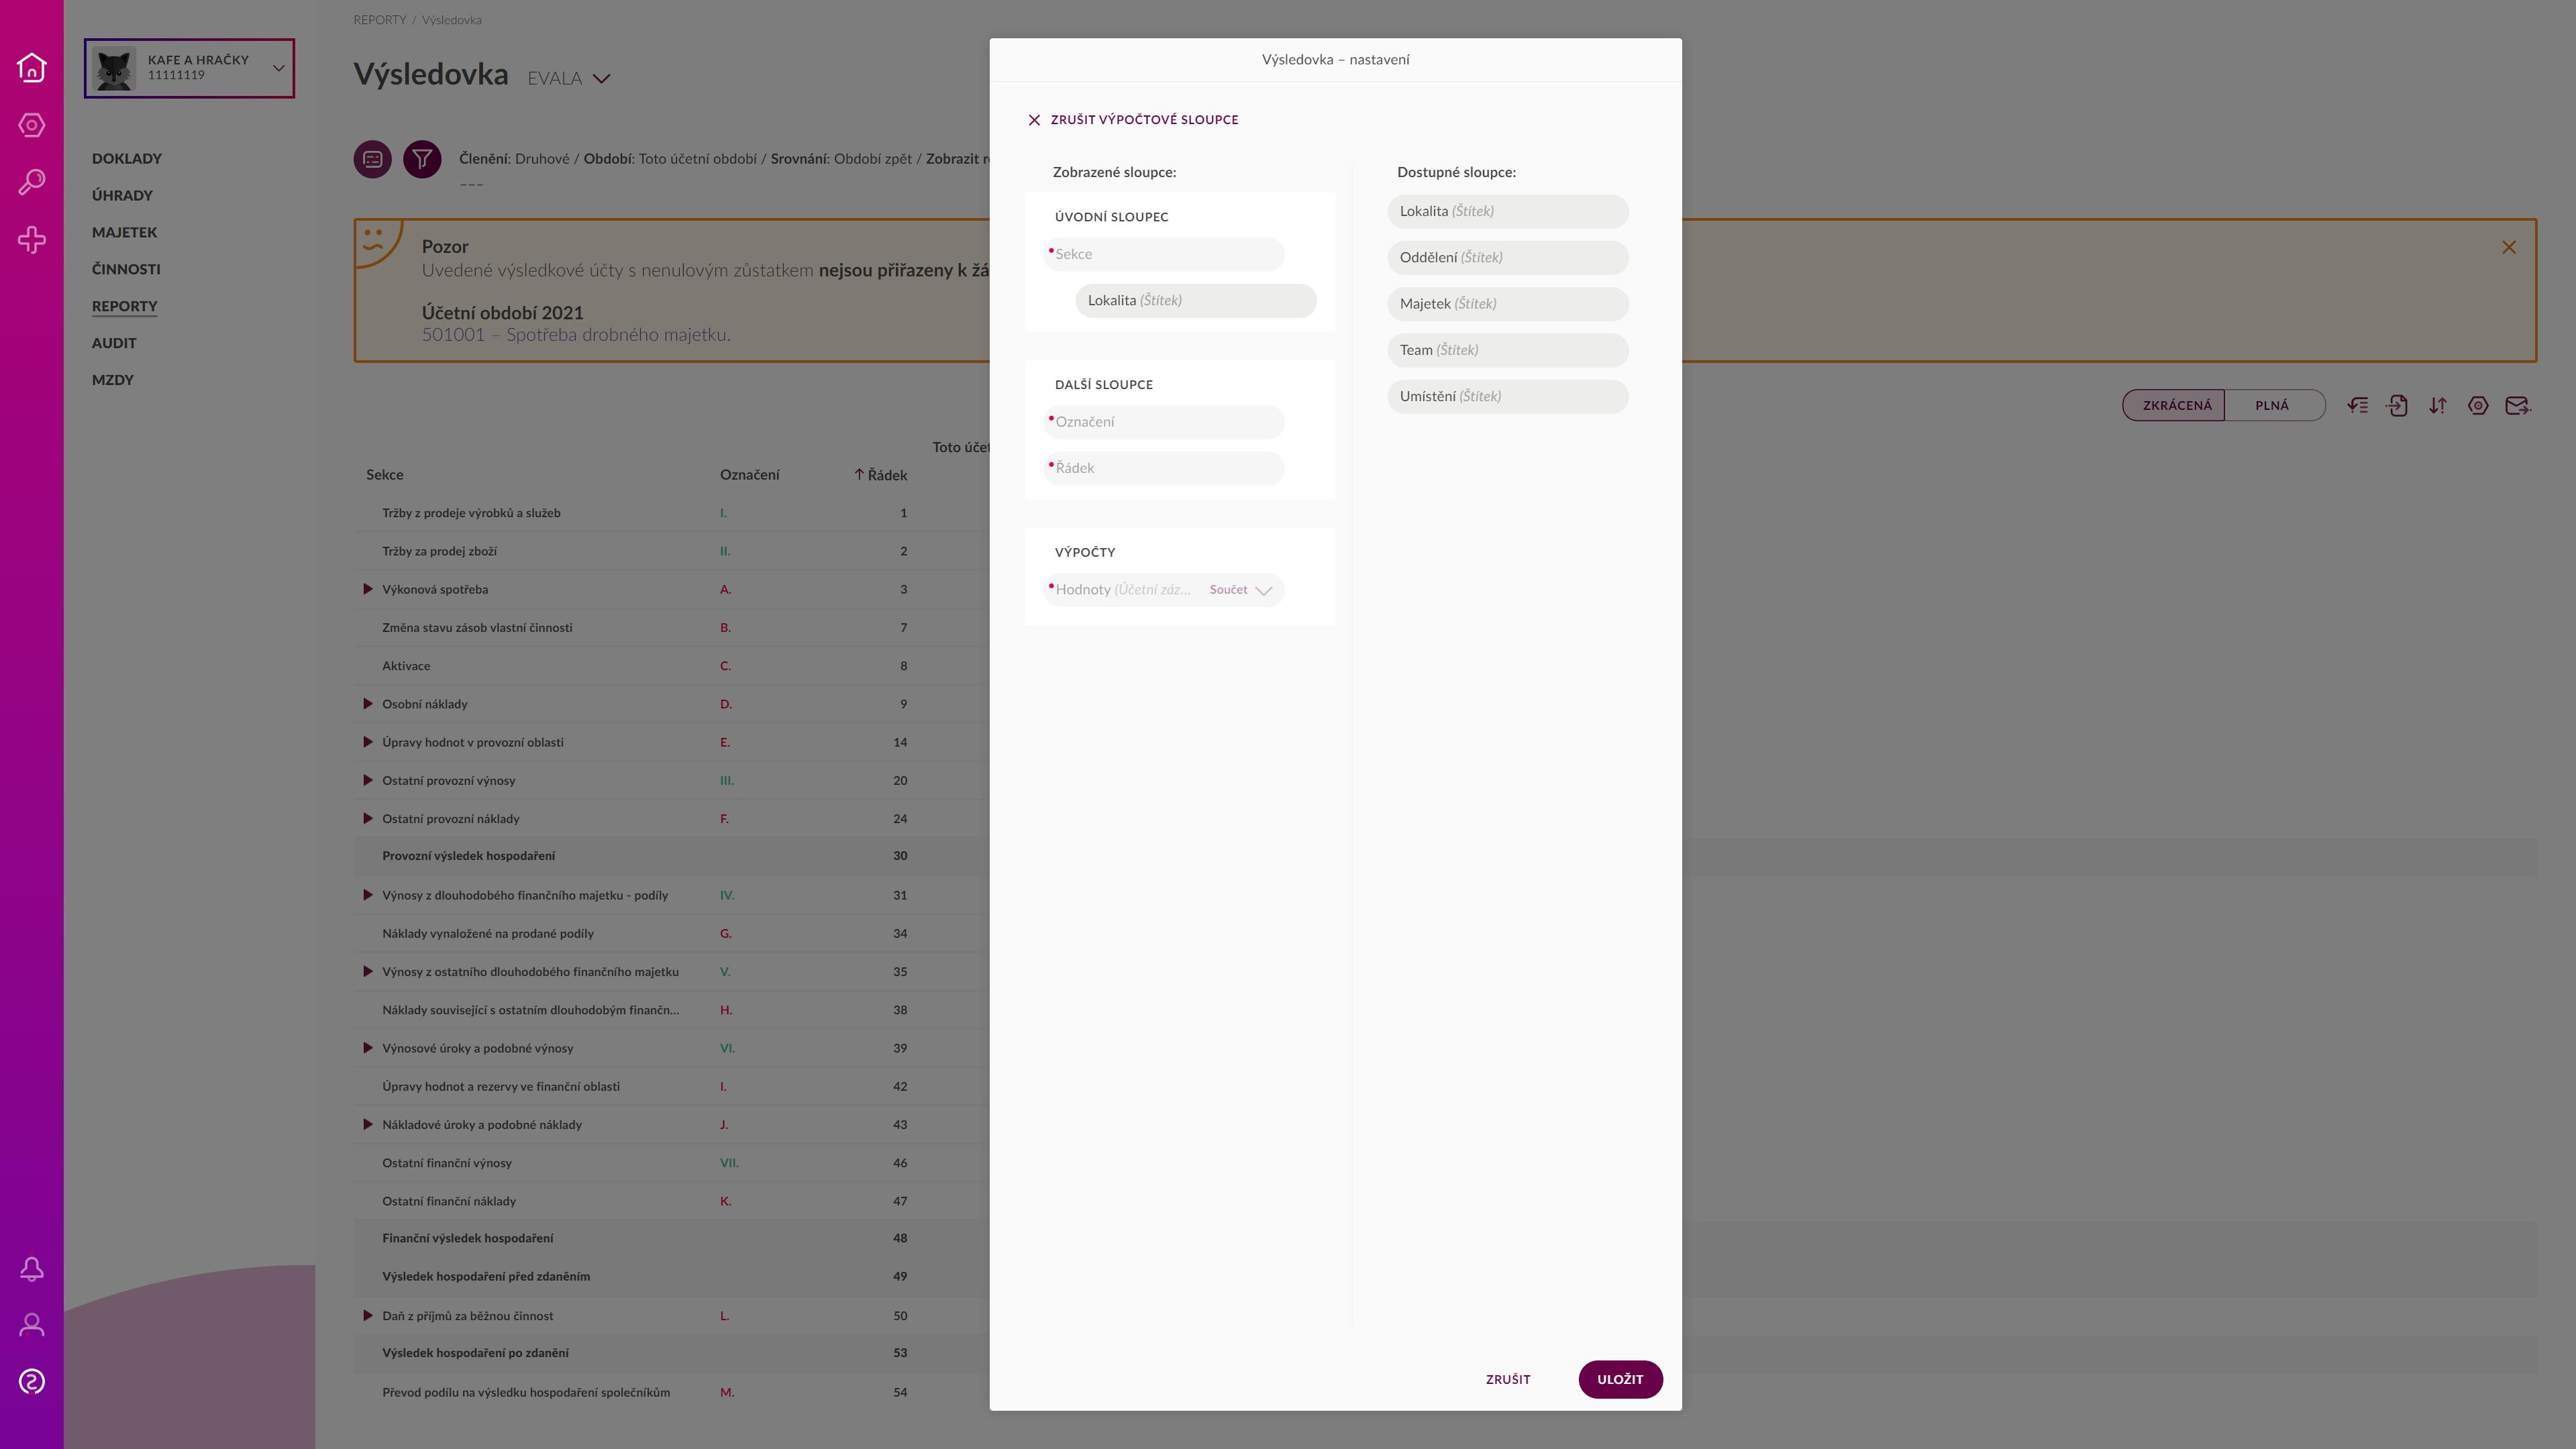Screen dimensions: 2576x1449
Task: Click the Sekce column chip in dialog
Action: pyautogui.click(x=1164, y=254)
